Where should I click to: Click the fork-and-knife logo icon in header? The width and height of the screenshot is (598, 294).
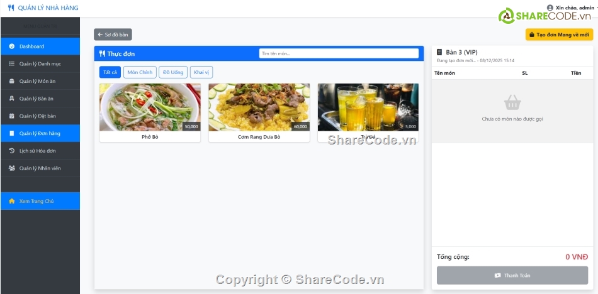pos(11,8)
